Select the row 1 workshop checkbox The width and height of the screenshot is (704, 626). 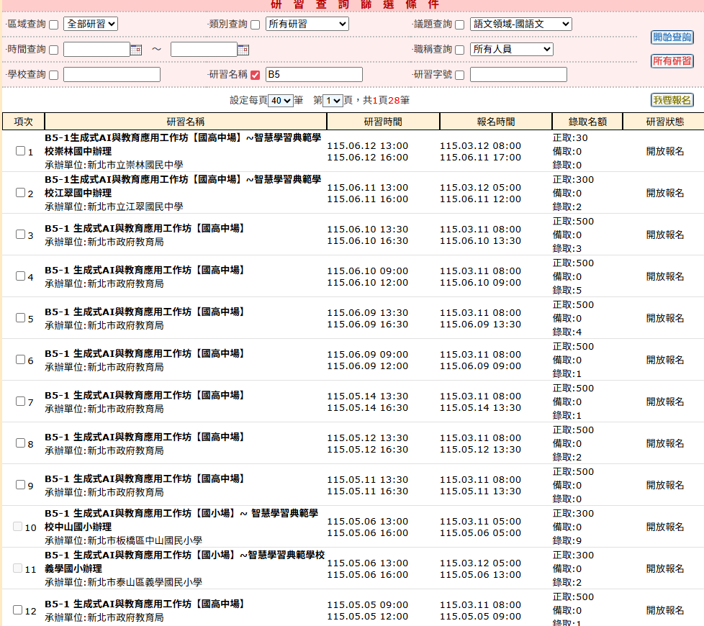20,151
